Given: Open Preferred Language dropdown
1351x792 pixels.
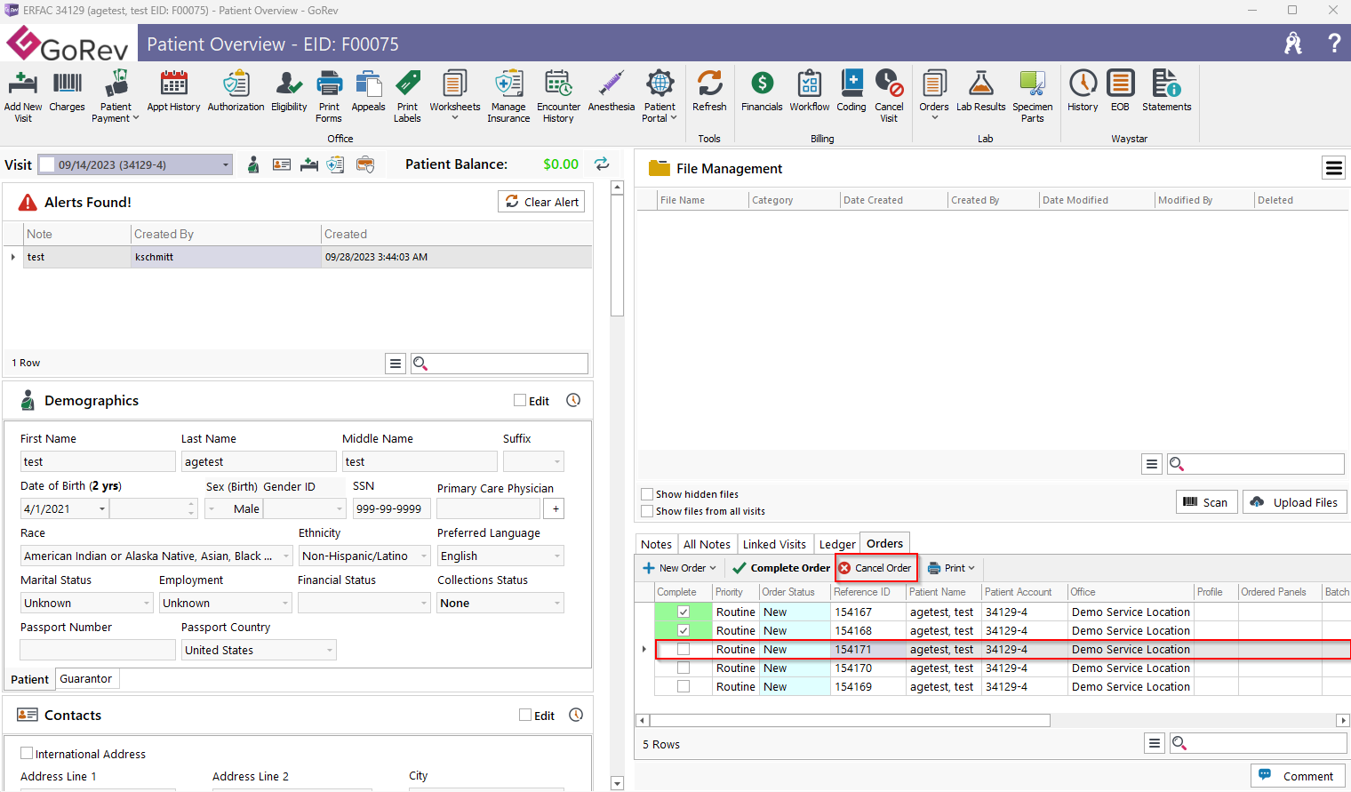Looking at the screenshot, I should click(x=557, y=556).
